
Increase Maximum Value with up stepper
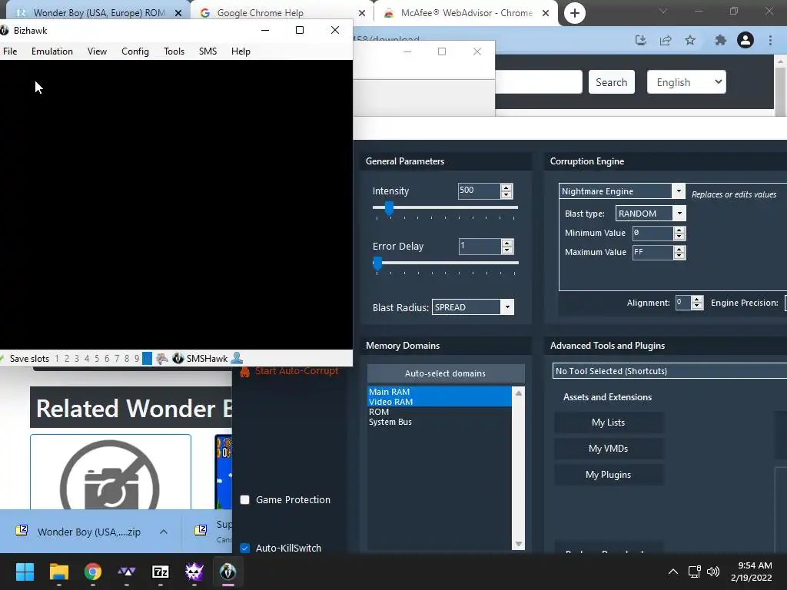(x=679, y=249)
